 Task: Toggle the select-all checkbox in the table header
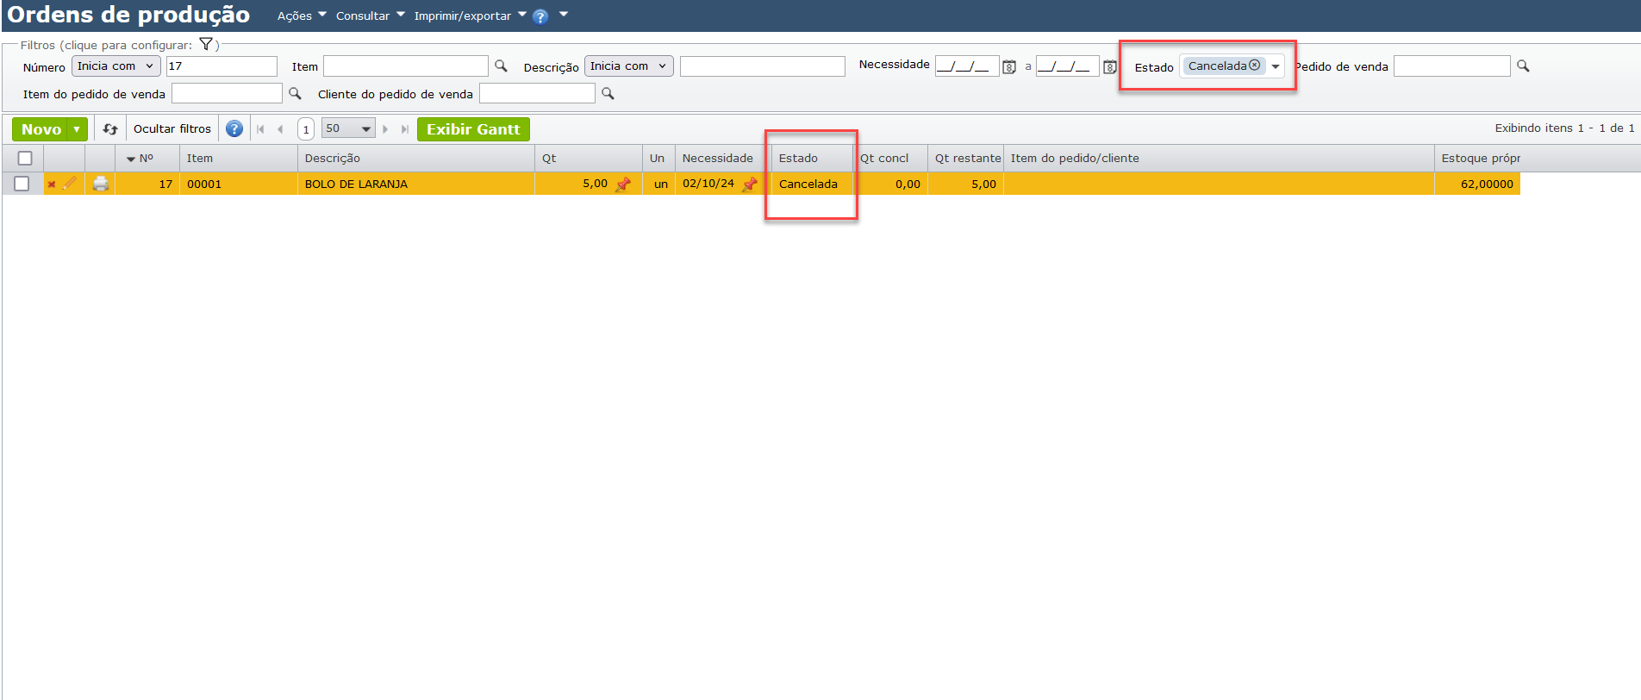coord(25,159)
